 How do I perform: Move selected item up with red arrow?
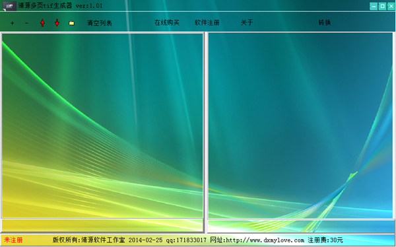42,22
